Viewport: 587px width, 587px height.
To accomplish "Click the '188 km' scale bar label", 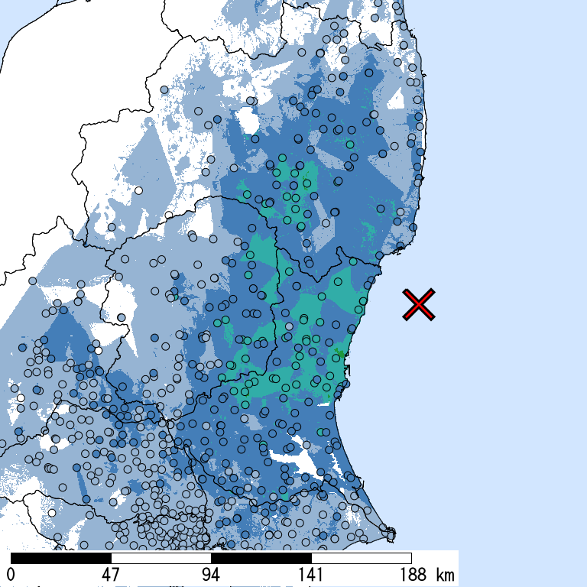I will 424,575.
